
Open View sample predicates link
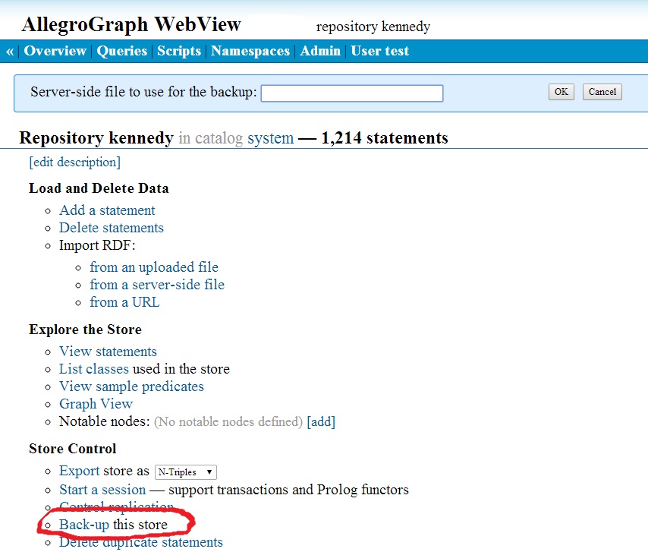pyautogui.click(x=131, y=386)
